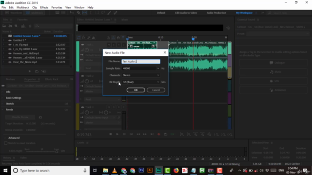Select the Razor tool in the toolbar
This screenshot has width=312, height=175.
tap(78, 13)
